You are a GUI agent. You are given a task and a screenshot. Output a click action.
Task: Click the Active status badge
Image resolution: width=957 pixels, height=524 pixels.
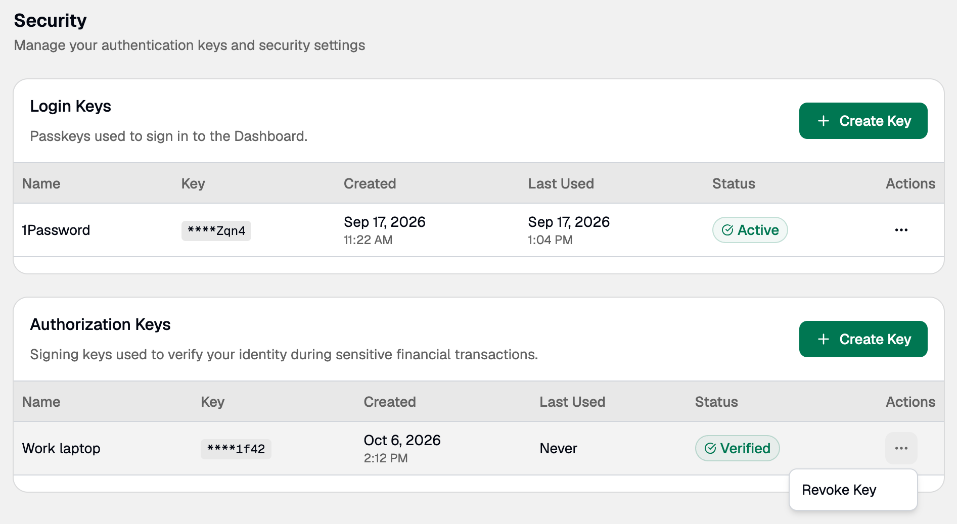[750, 230]
